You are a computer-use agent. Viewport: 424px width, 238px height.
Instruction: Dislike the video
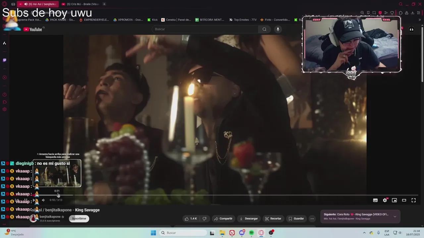coord(204,218)
